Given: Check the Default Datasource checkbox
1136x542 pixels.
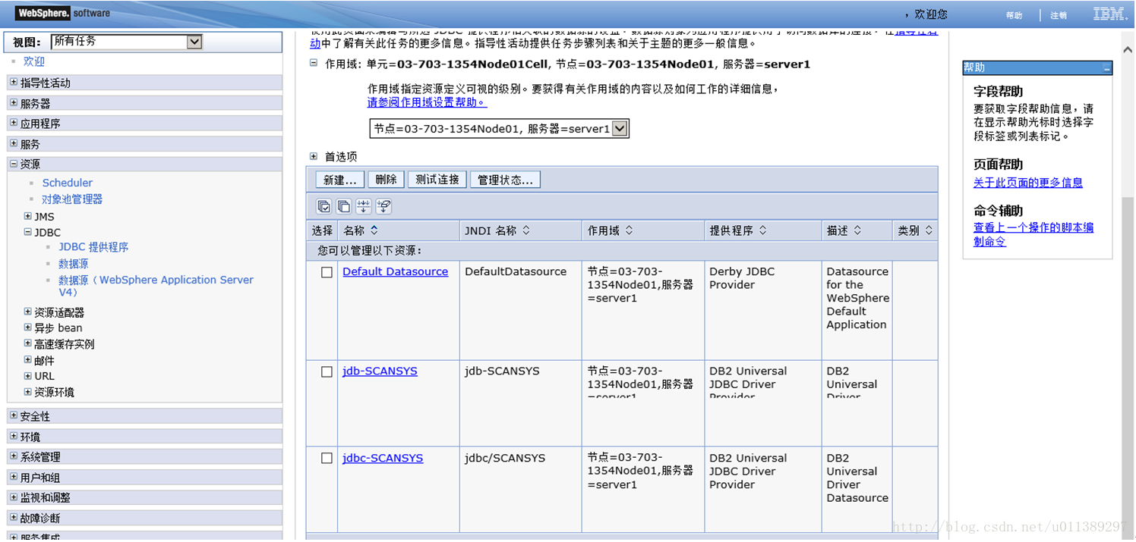Looking at the screenshot, I should click(327, 272).
